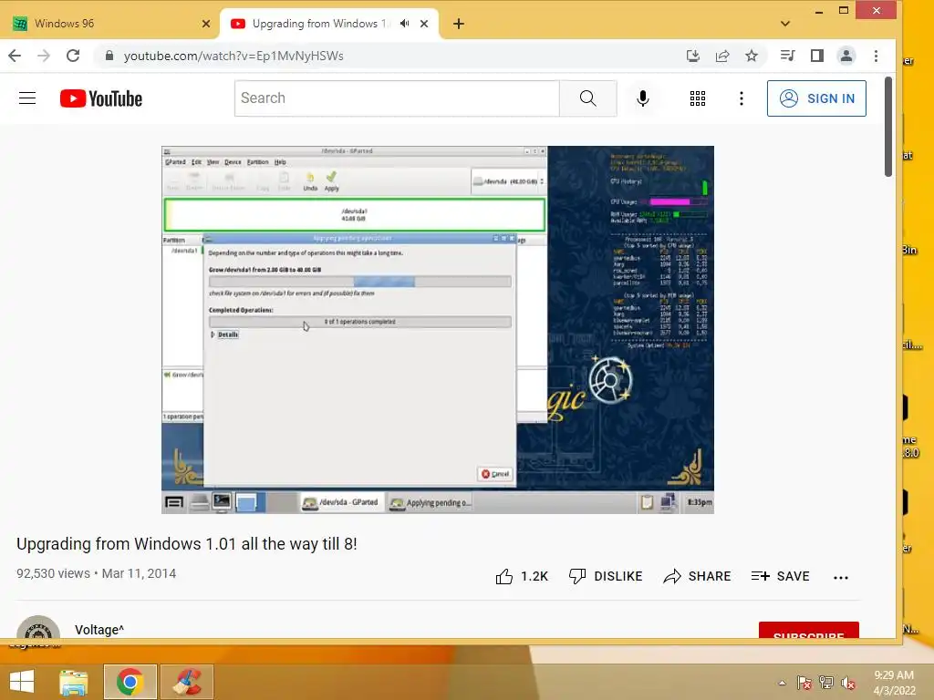Click the video title text

pos(186,544)
